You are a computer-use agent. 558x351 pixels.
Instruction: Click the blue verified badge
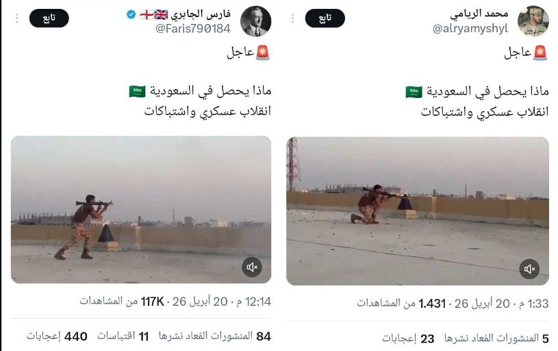tap(131, 14)
